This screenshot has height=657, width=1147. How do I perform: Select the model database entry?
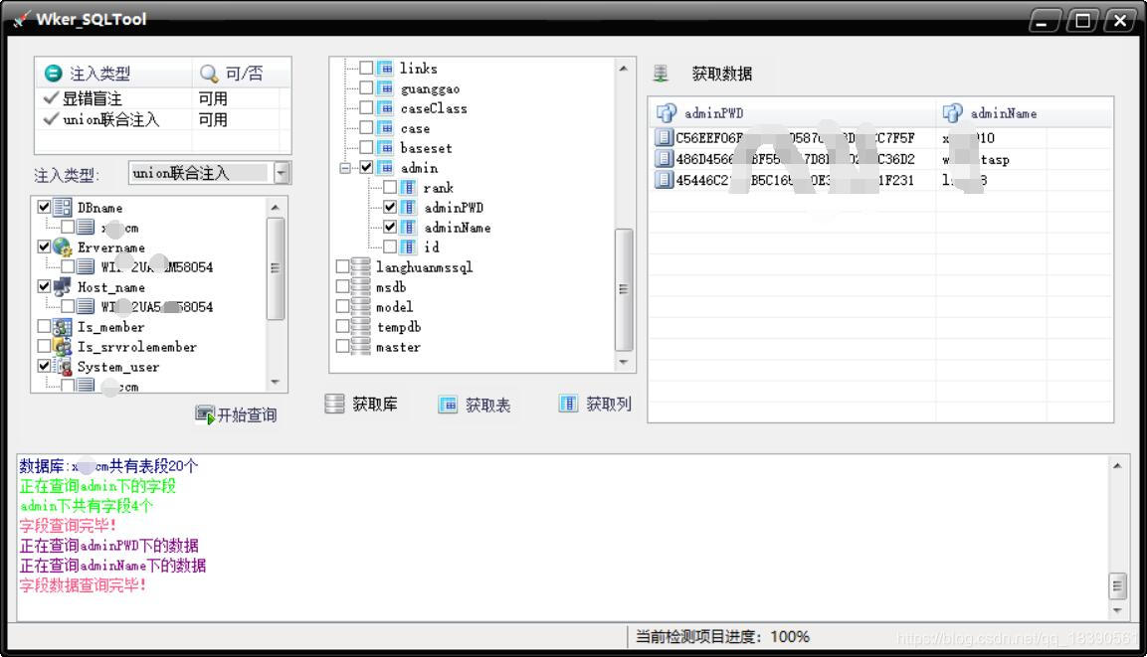(x=394, y=307)
